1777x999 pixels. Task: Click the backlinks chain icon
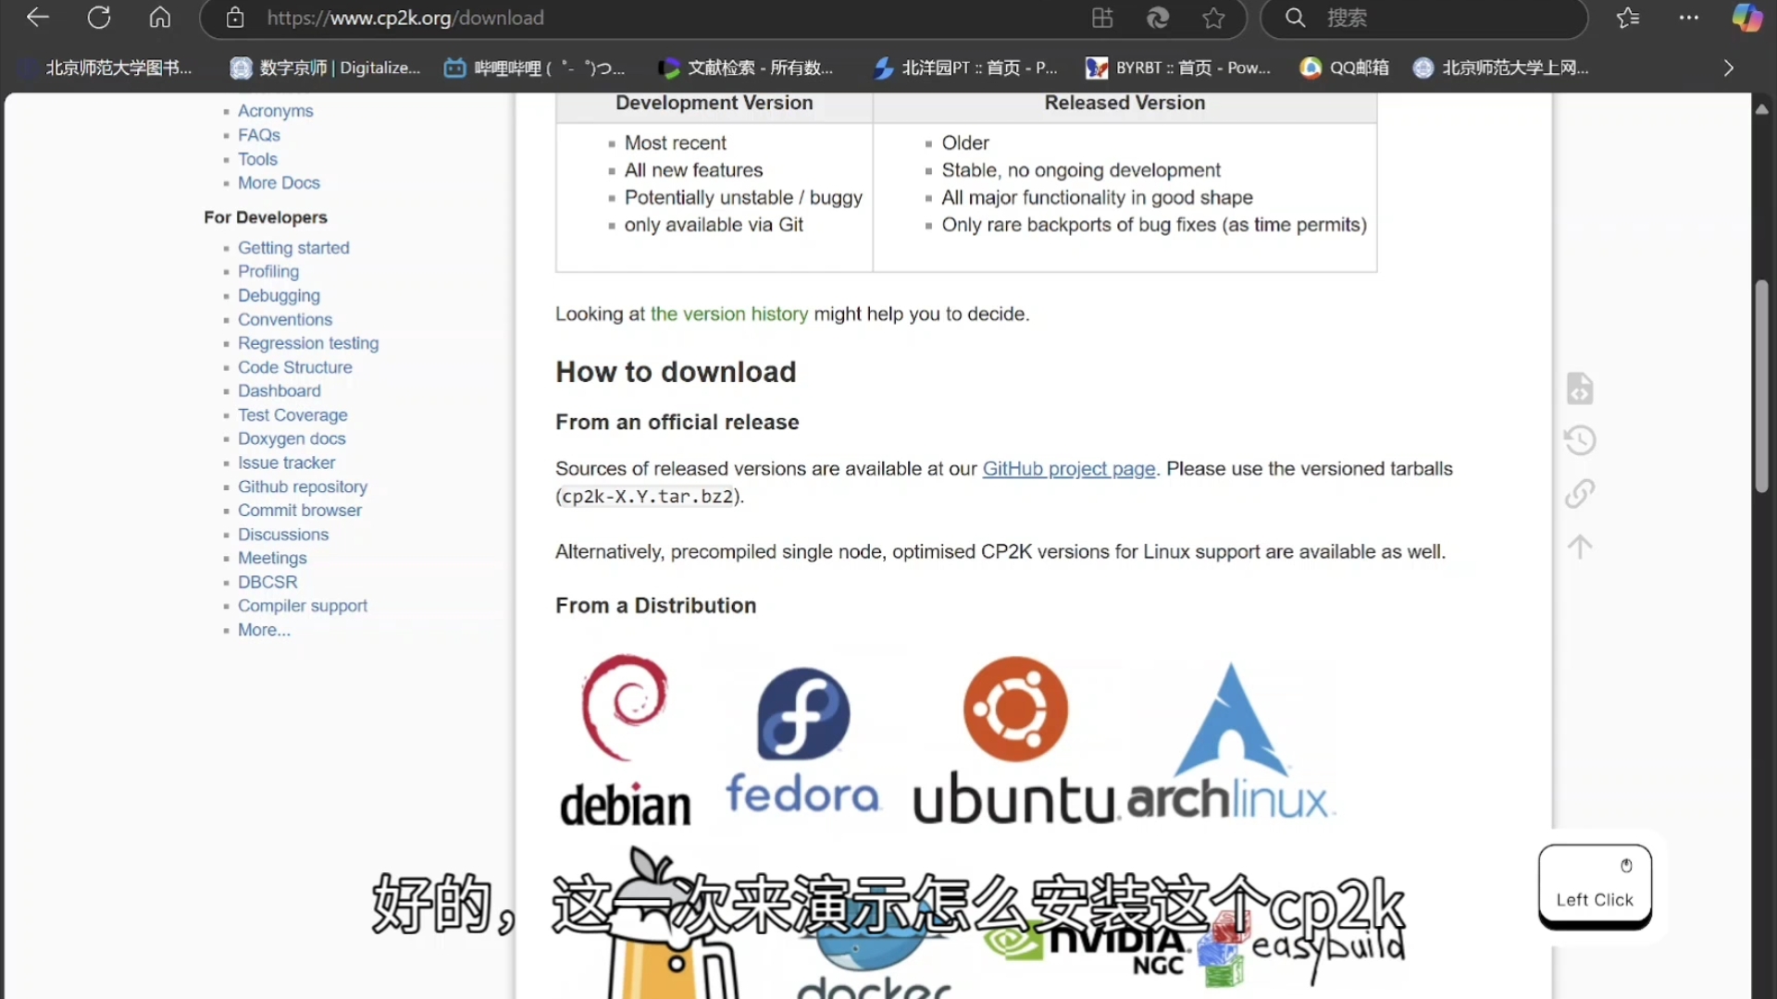1580,493
